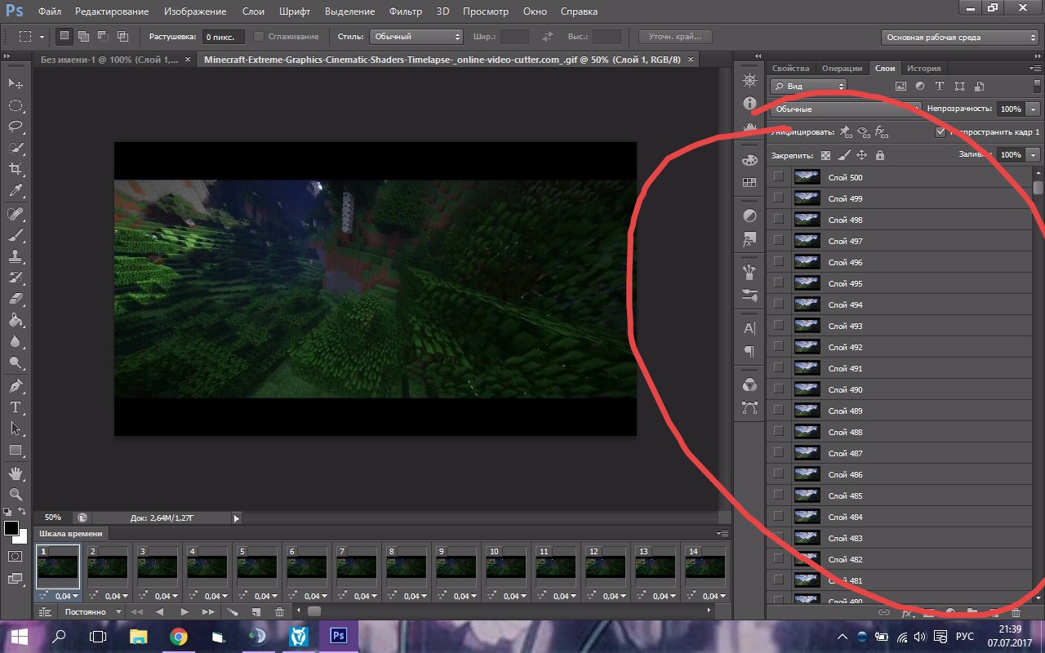The image size is (1045, 653).
Task: Open the Swatches panel icon
Action: pyautogui.click(x=749, y=184)
